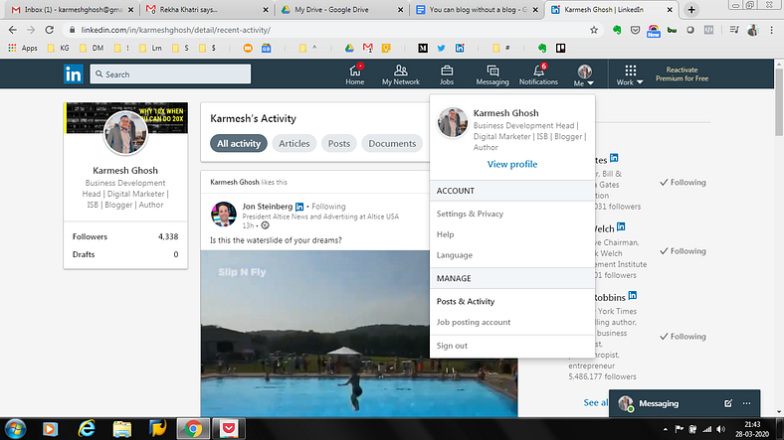Toggle Following for Welch entry
This screenshot has width=784, height=440.
pyautogui.click(x=683, y=251)
